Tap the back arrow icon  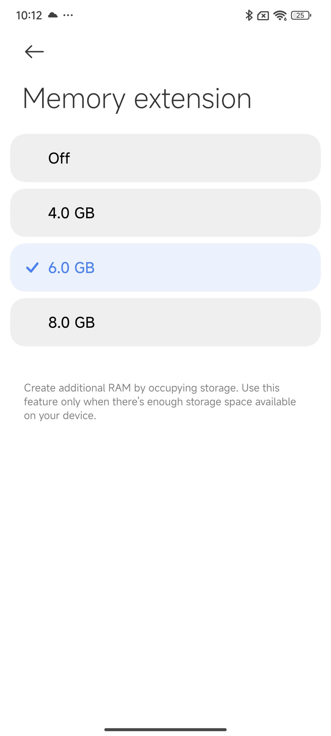tap(34, 52)
